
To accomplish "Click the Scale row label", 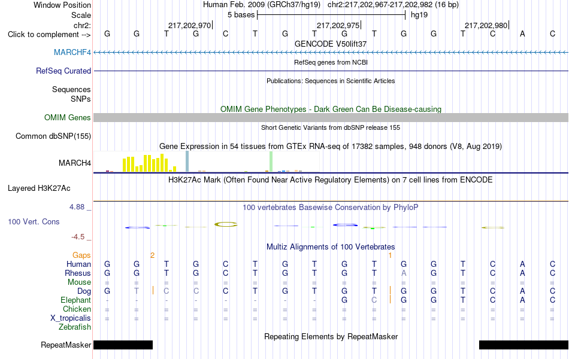I will 81,15.
